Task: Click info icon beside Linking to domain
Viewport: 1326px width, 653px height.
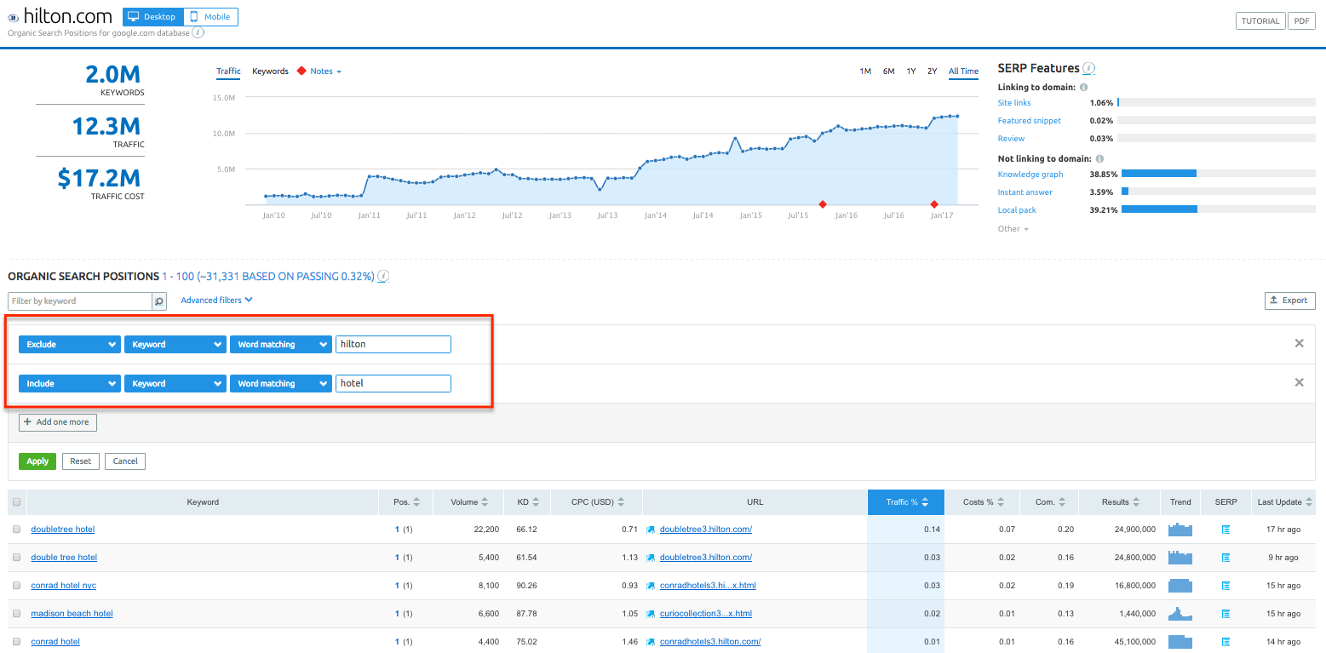Action: click(x=1084, y=88)
